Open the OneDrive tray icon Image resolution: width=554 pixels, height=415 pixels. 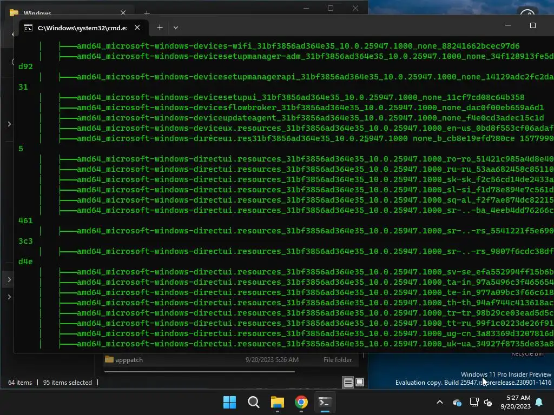coord(457,402)
